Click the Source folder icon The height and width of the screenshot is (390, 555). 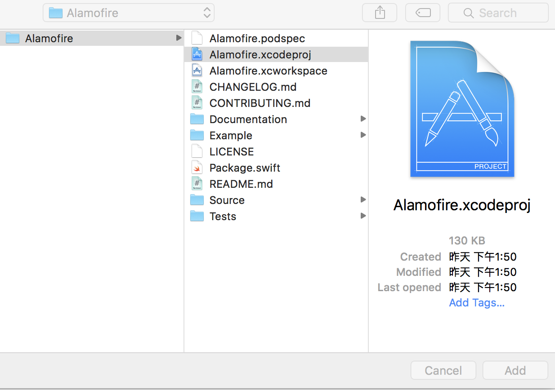[x=197, y=200]
